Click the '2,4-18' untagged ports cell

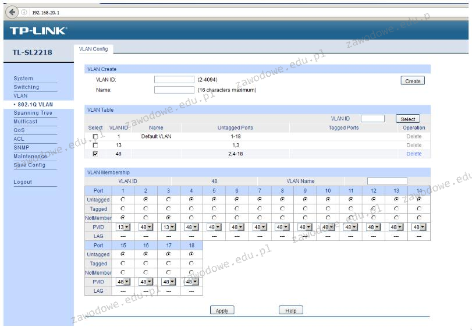[x=235, y=154]
